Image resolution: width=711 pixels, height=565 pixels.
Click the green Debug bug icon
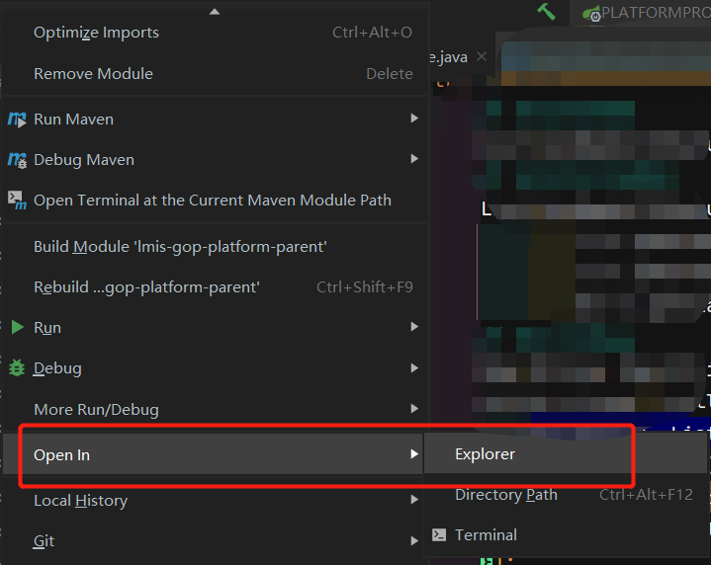click(x=17, y=367)
